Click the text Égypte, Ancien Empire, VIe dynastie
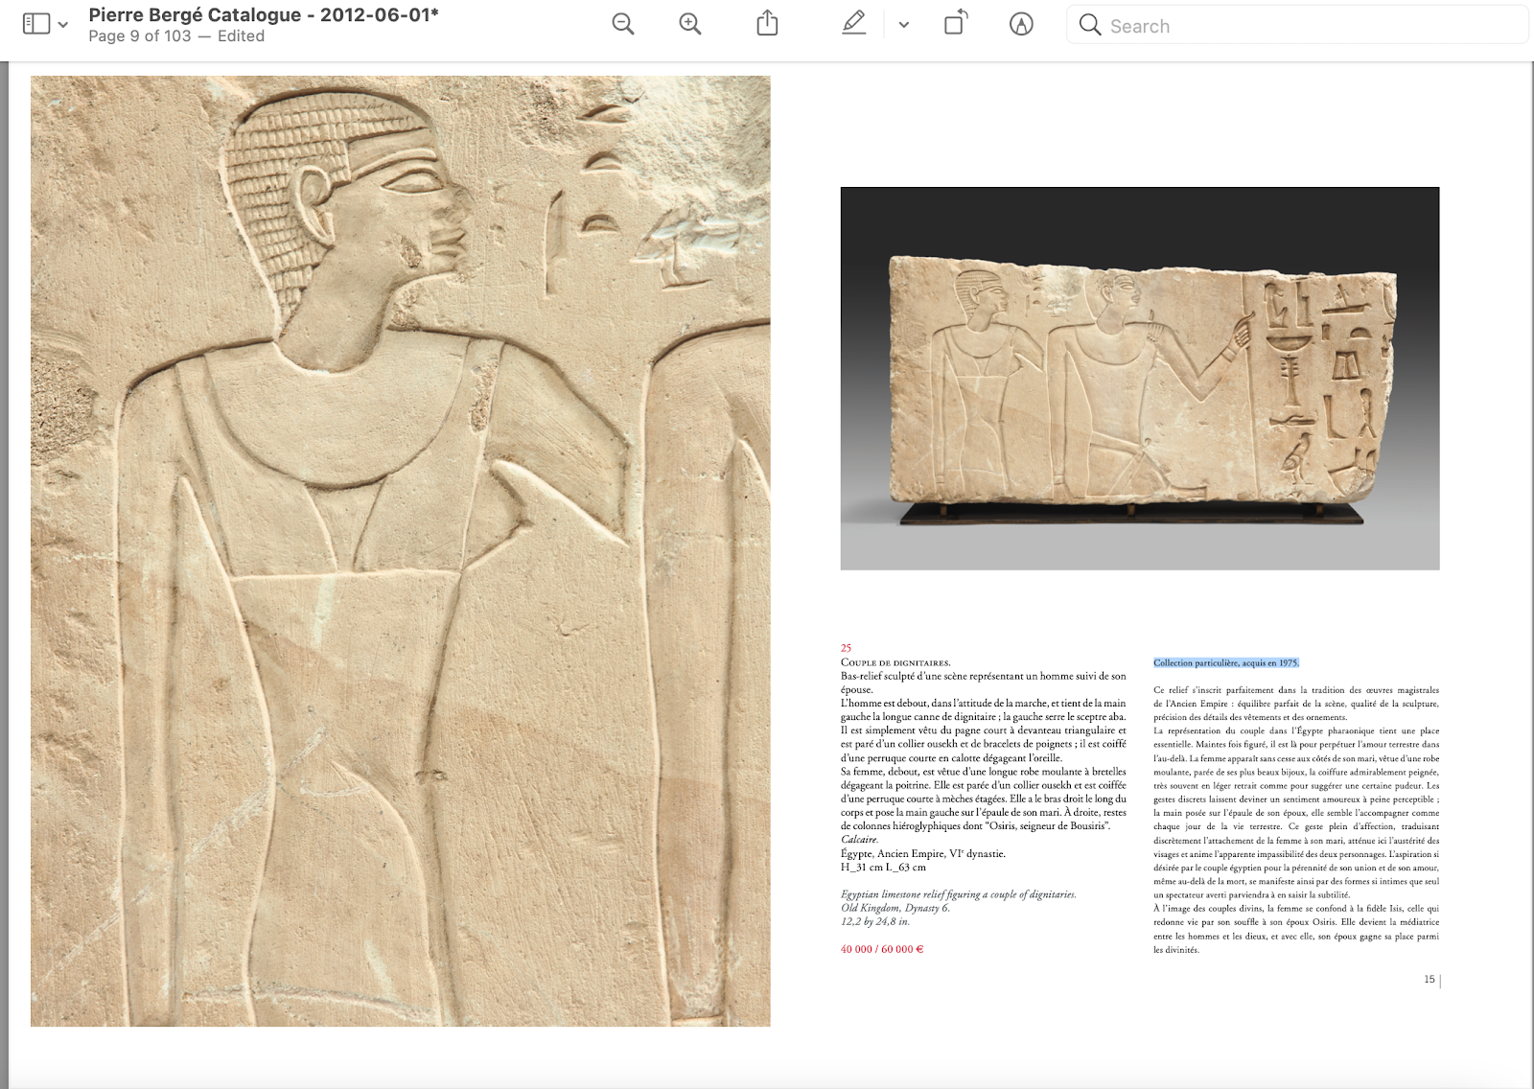Screen dimensions: 1534x1089 (x=923, y=853)
